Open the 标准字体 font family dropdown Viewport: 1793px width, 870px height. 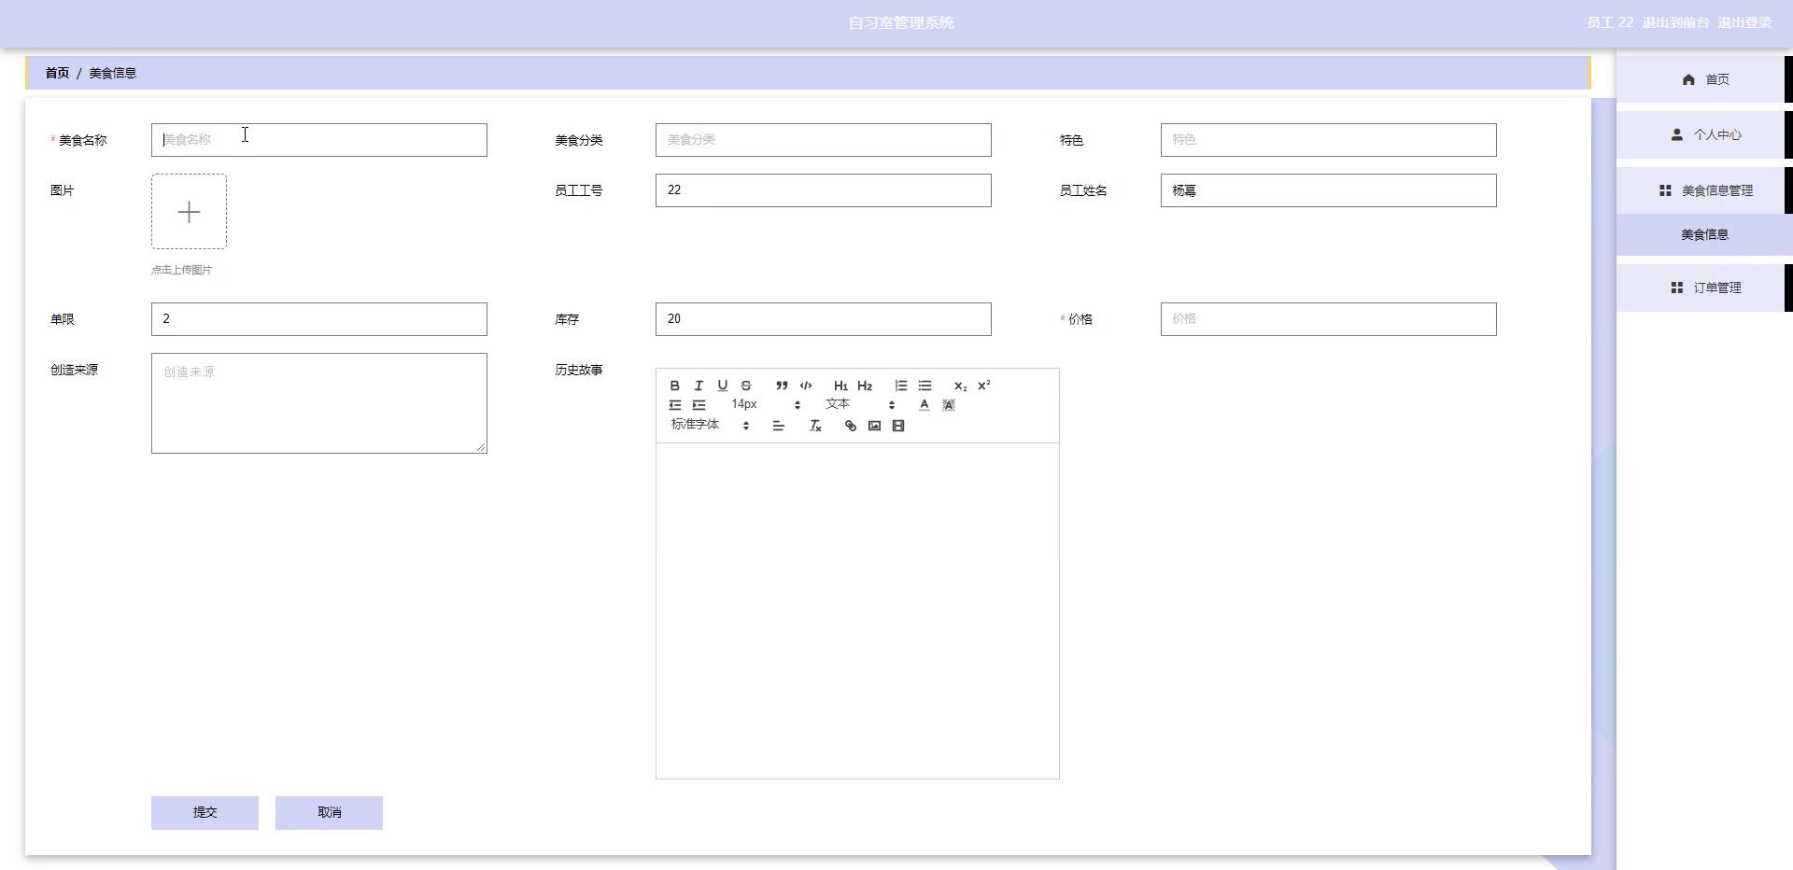pos(710,426)
